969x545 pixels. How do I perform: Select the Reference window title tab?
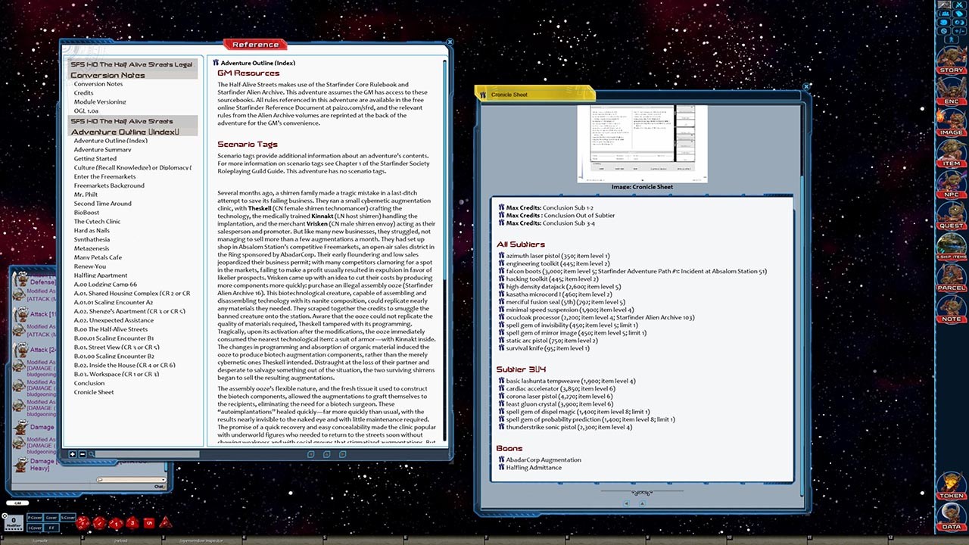(x=254, y=44)
